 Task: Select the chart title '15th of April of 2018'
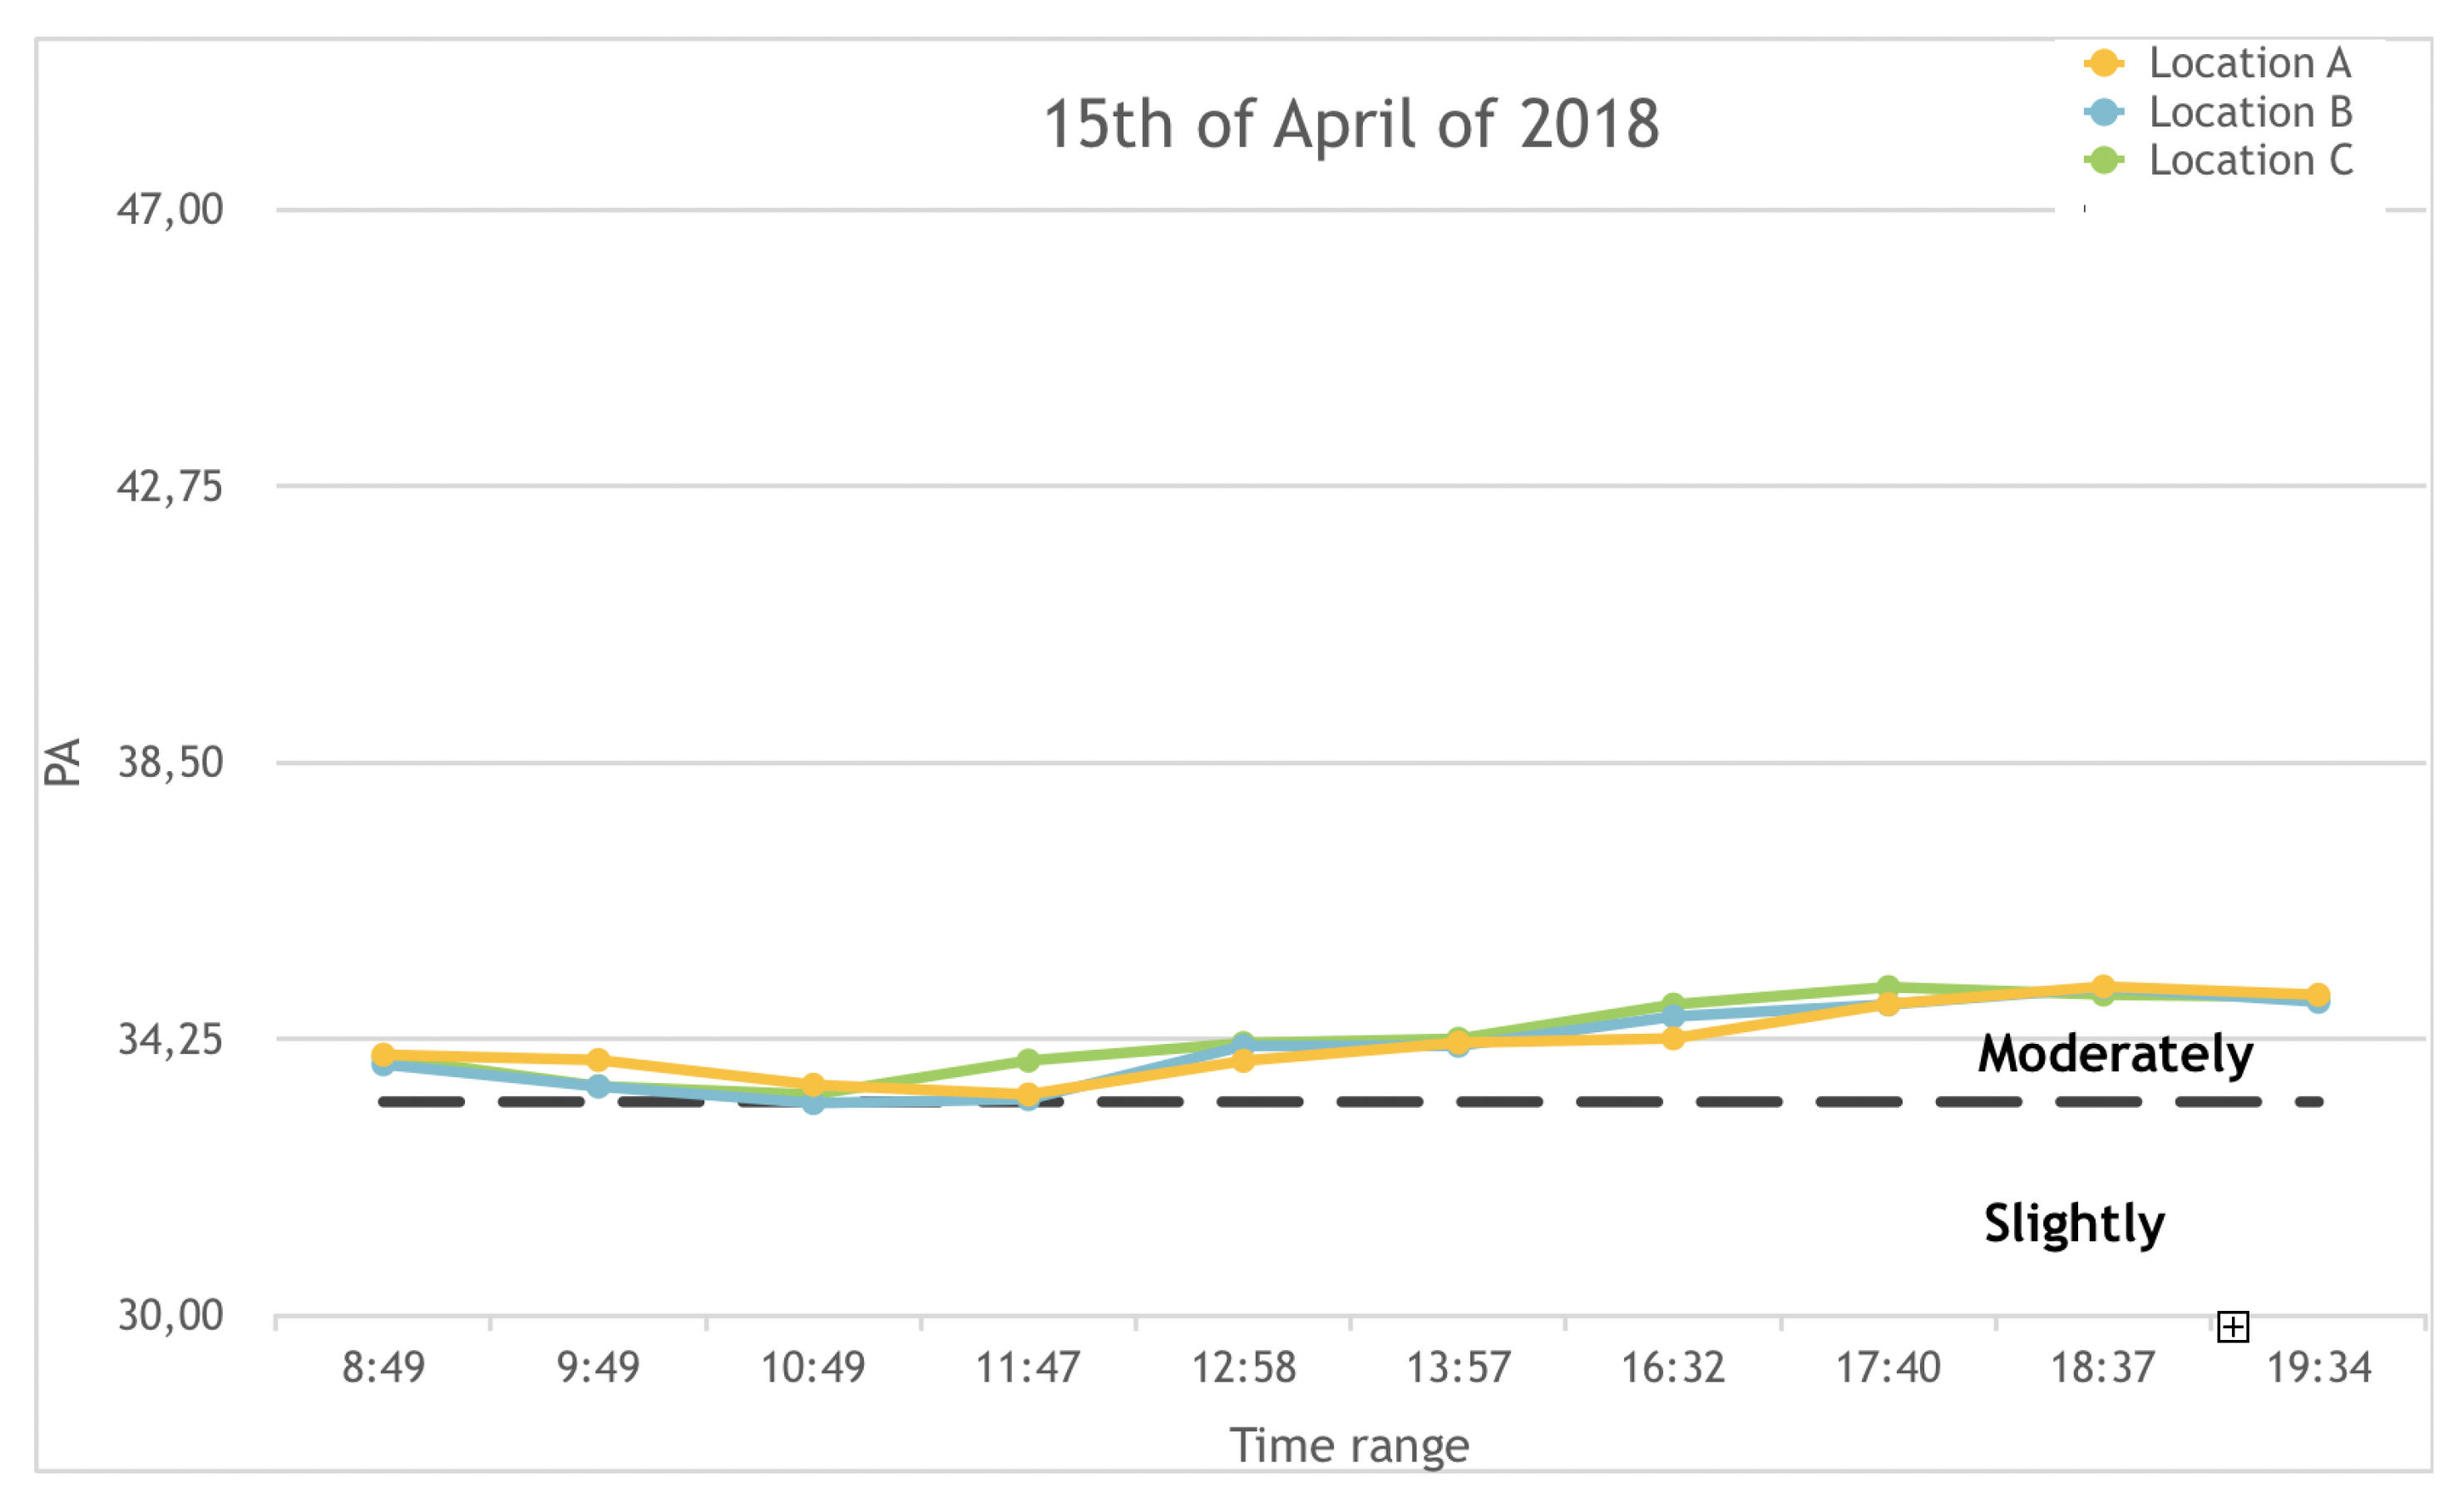click(1351, 124)
